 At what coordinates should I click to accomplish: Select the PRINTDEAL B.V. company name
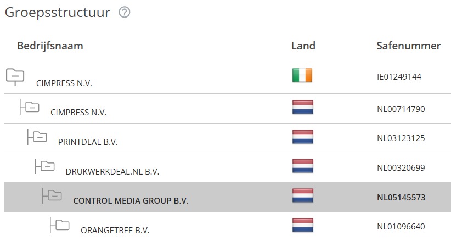[88, 142]
